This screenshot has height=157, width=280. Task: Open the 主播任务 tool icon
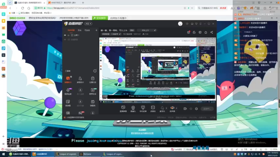[x=92, y=80]
